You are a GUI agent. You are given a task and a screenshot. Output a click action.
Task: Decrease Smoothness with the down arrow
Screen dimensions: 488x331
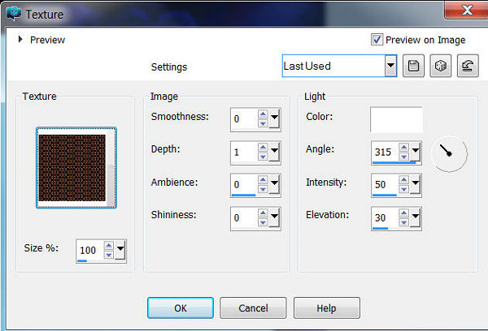[x=263, y=123]
